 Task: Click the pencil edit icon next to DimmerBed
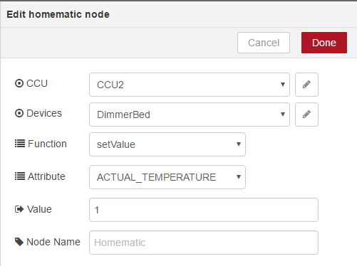coord(306,115)
